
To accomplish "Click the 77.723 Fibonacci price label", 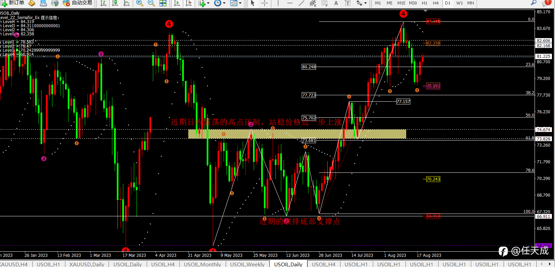I will coord(309,95).
